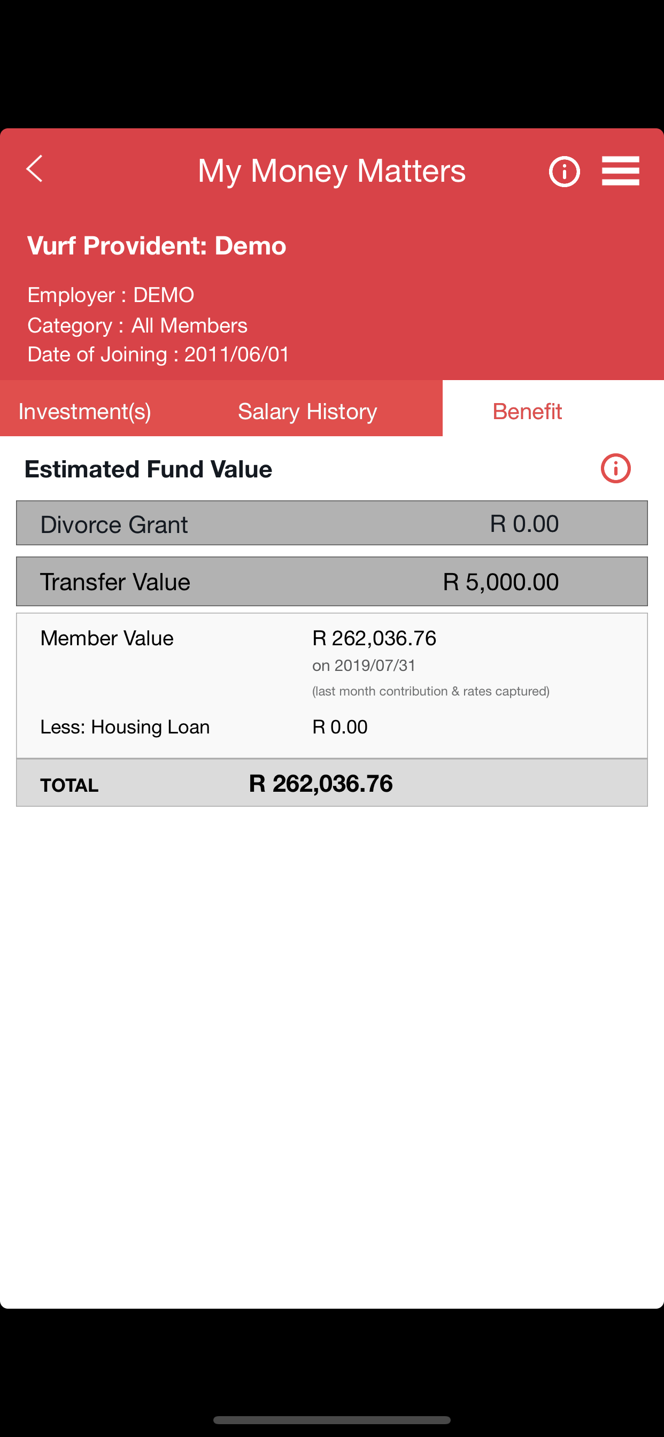Tap the Estimated Fund Value info icon
Screen dimensions: 664x1437
615,468
